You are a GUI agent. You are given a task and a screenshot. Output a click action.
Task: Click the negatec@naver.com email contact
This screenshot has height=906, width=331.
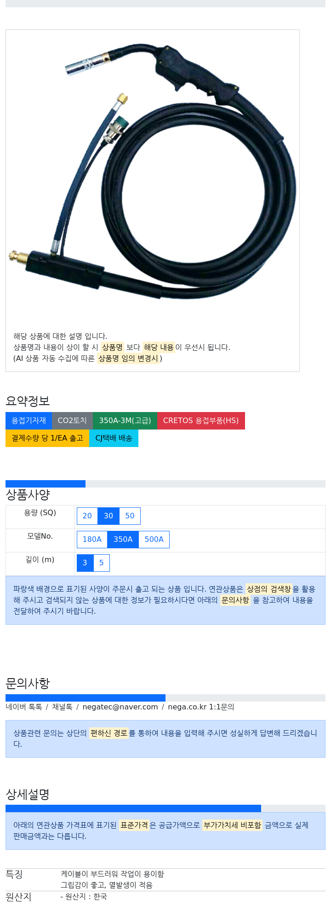[x=120, y=707]
